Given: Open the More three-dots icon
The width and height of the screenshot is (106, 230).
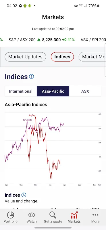Looking at the screenshot, I should coord(95,215).
